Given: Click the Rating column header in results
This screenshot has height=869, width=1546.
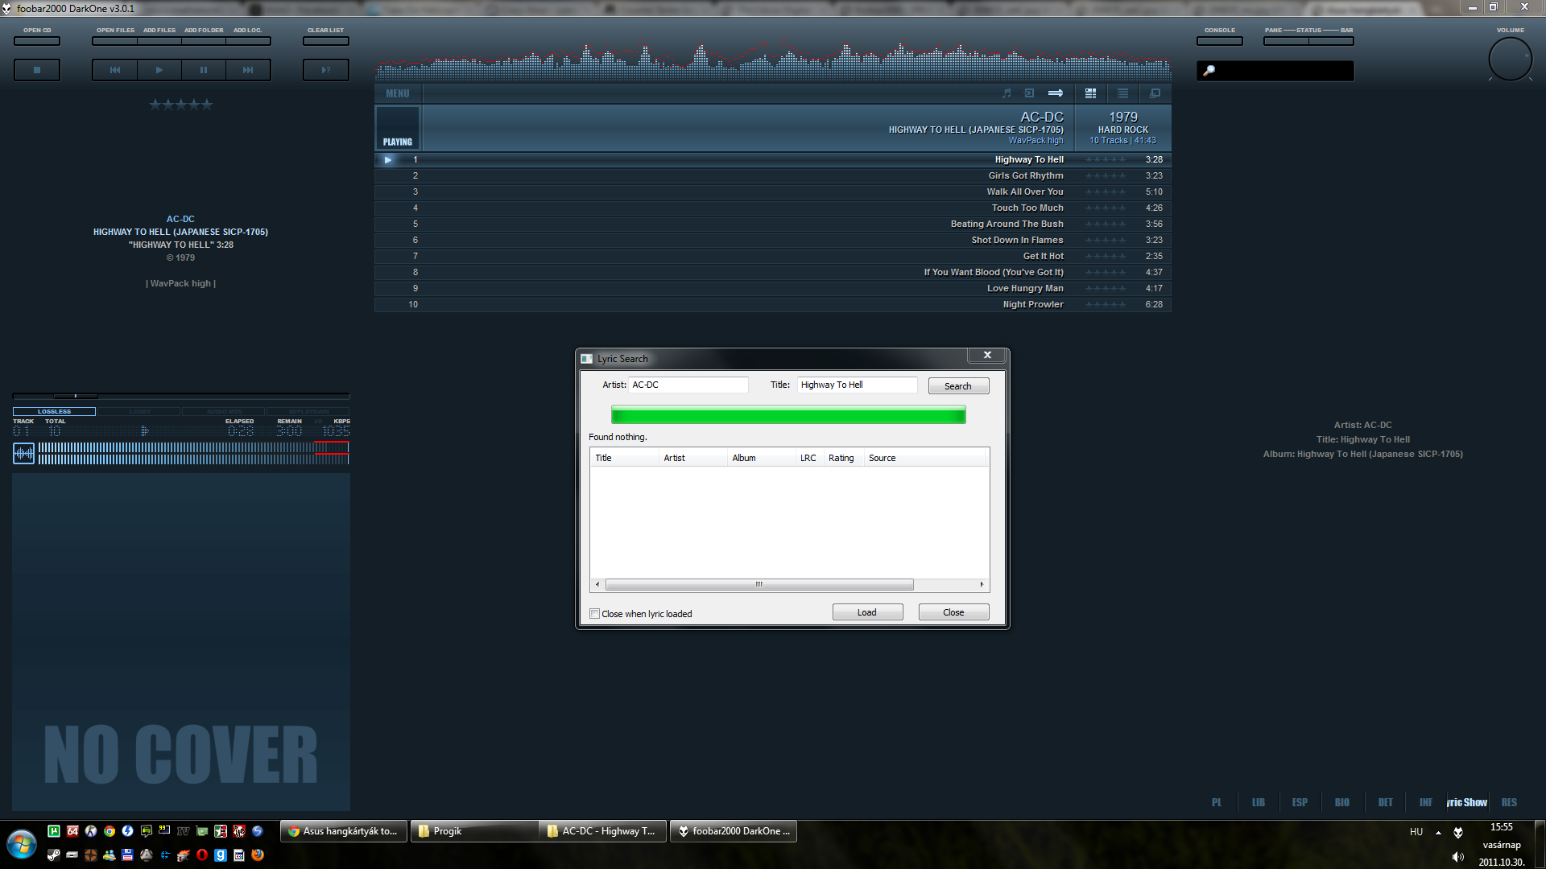Looking at the screenshot, I should click(x=843, y=458).
